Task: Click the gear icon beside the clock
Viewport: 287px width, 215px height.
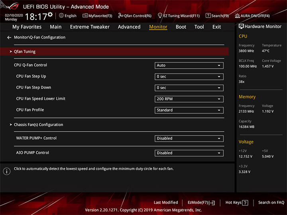Action: [x=50, y=15]
